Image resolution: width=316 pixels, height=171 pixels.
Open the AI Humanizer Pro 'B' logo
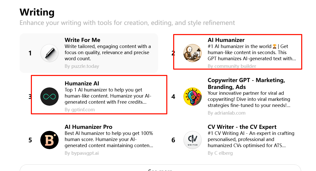tap(49, 140)
